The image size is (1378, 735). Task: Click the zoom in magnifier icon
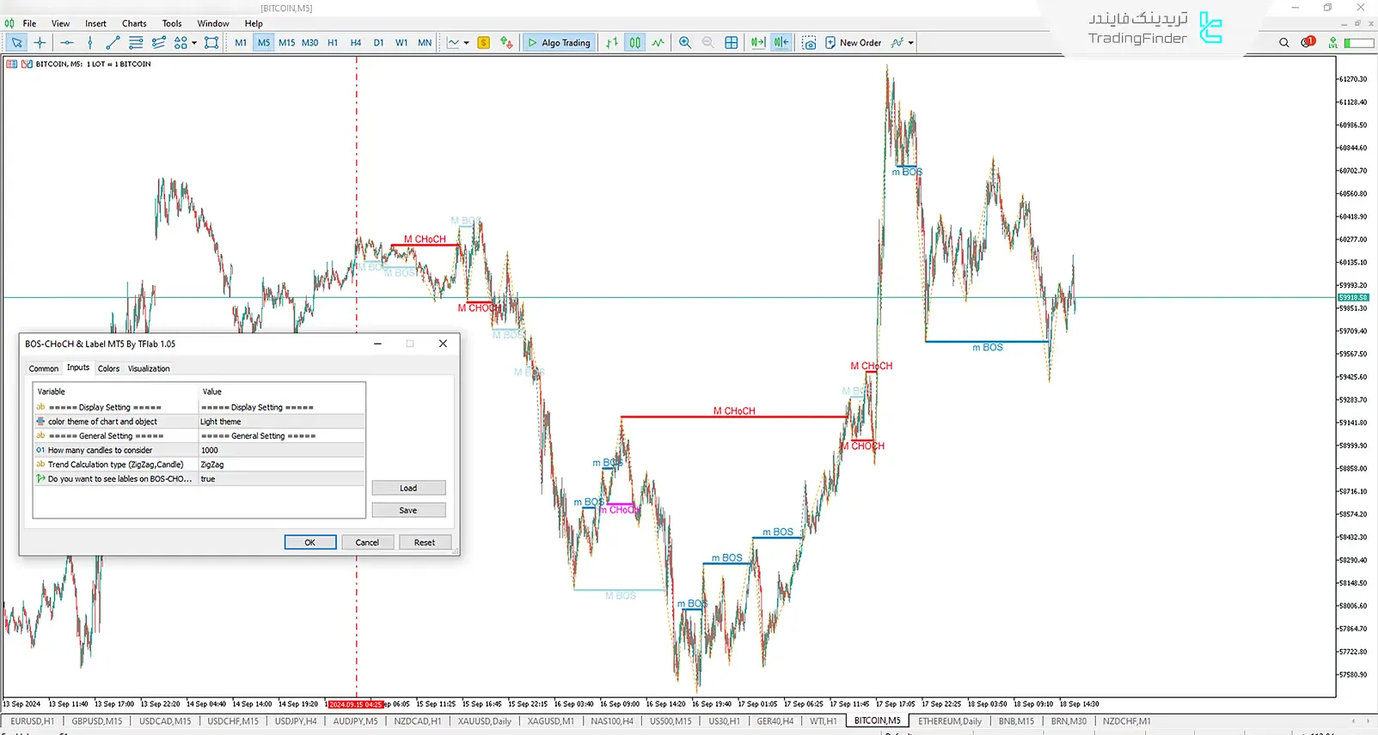point(685,43)
